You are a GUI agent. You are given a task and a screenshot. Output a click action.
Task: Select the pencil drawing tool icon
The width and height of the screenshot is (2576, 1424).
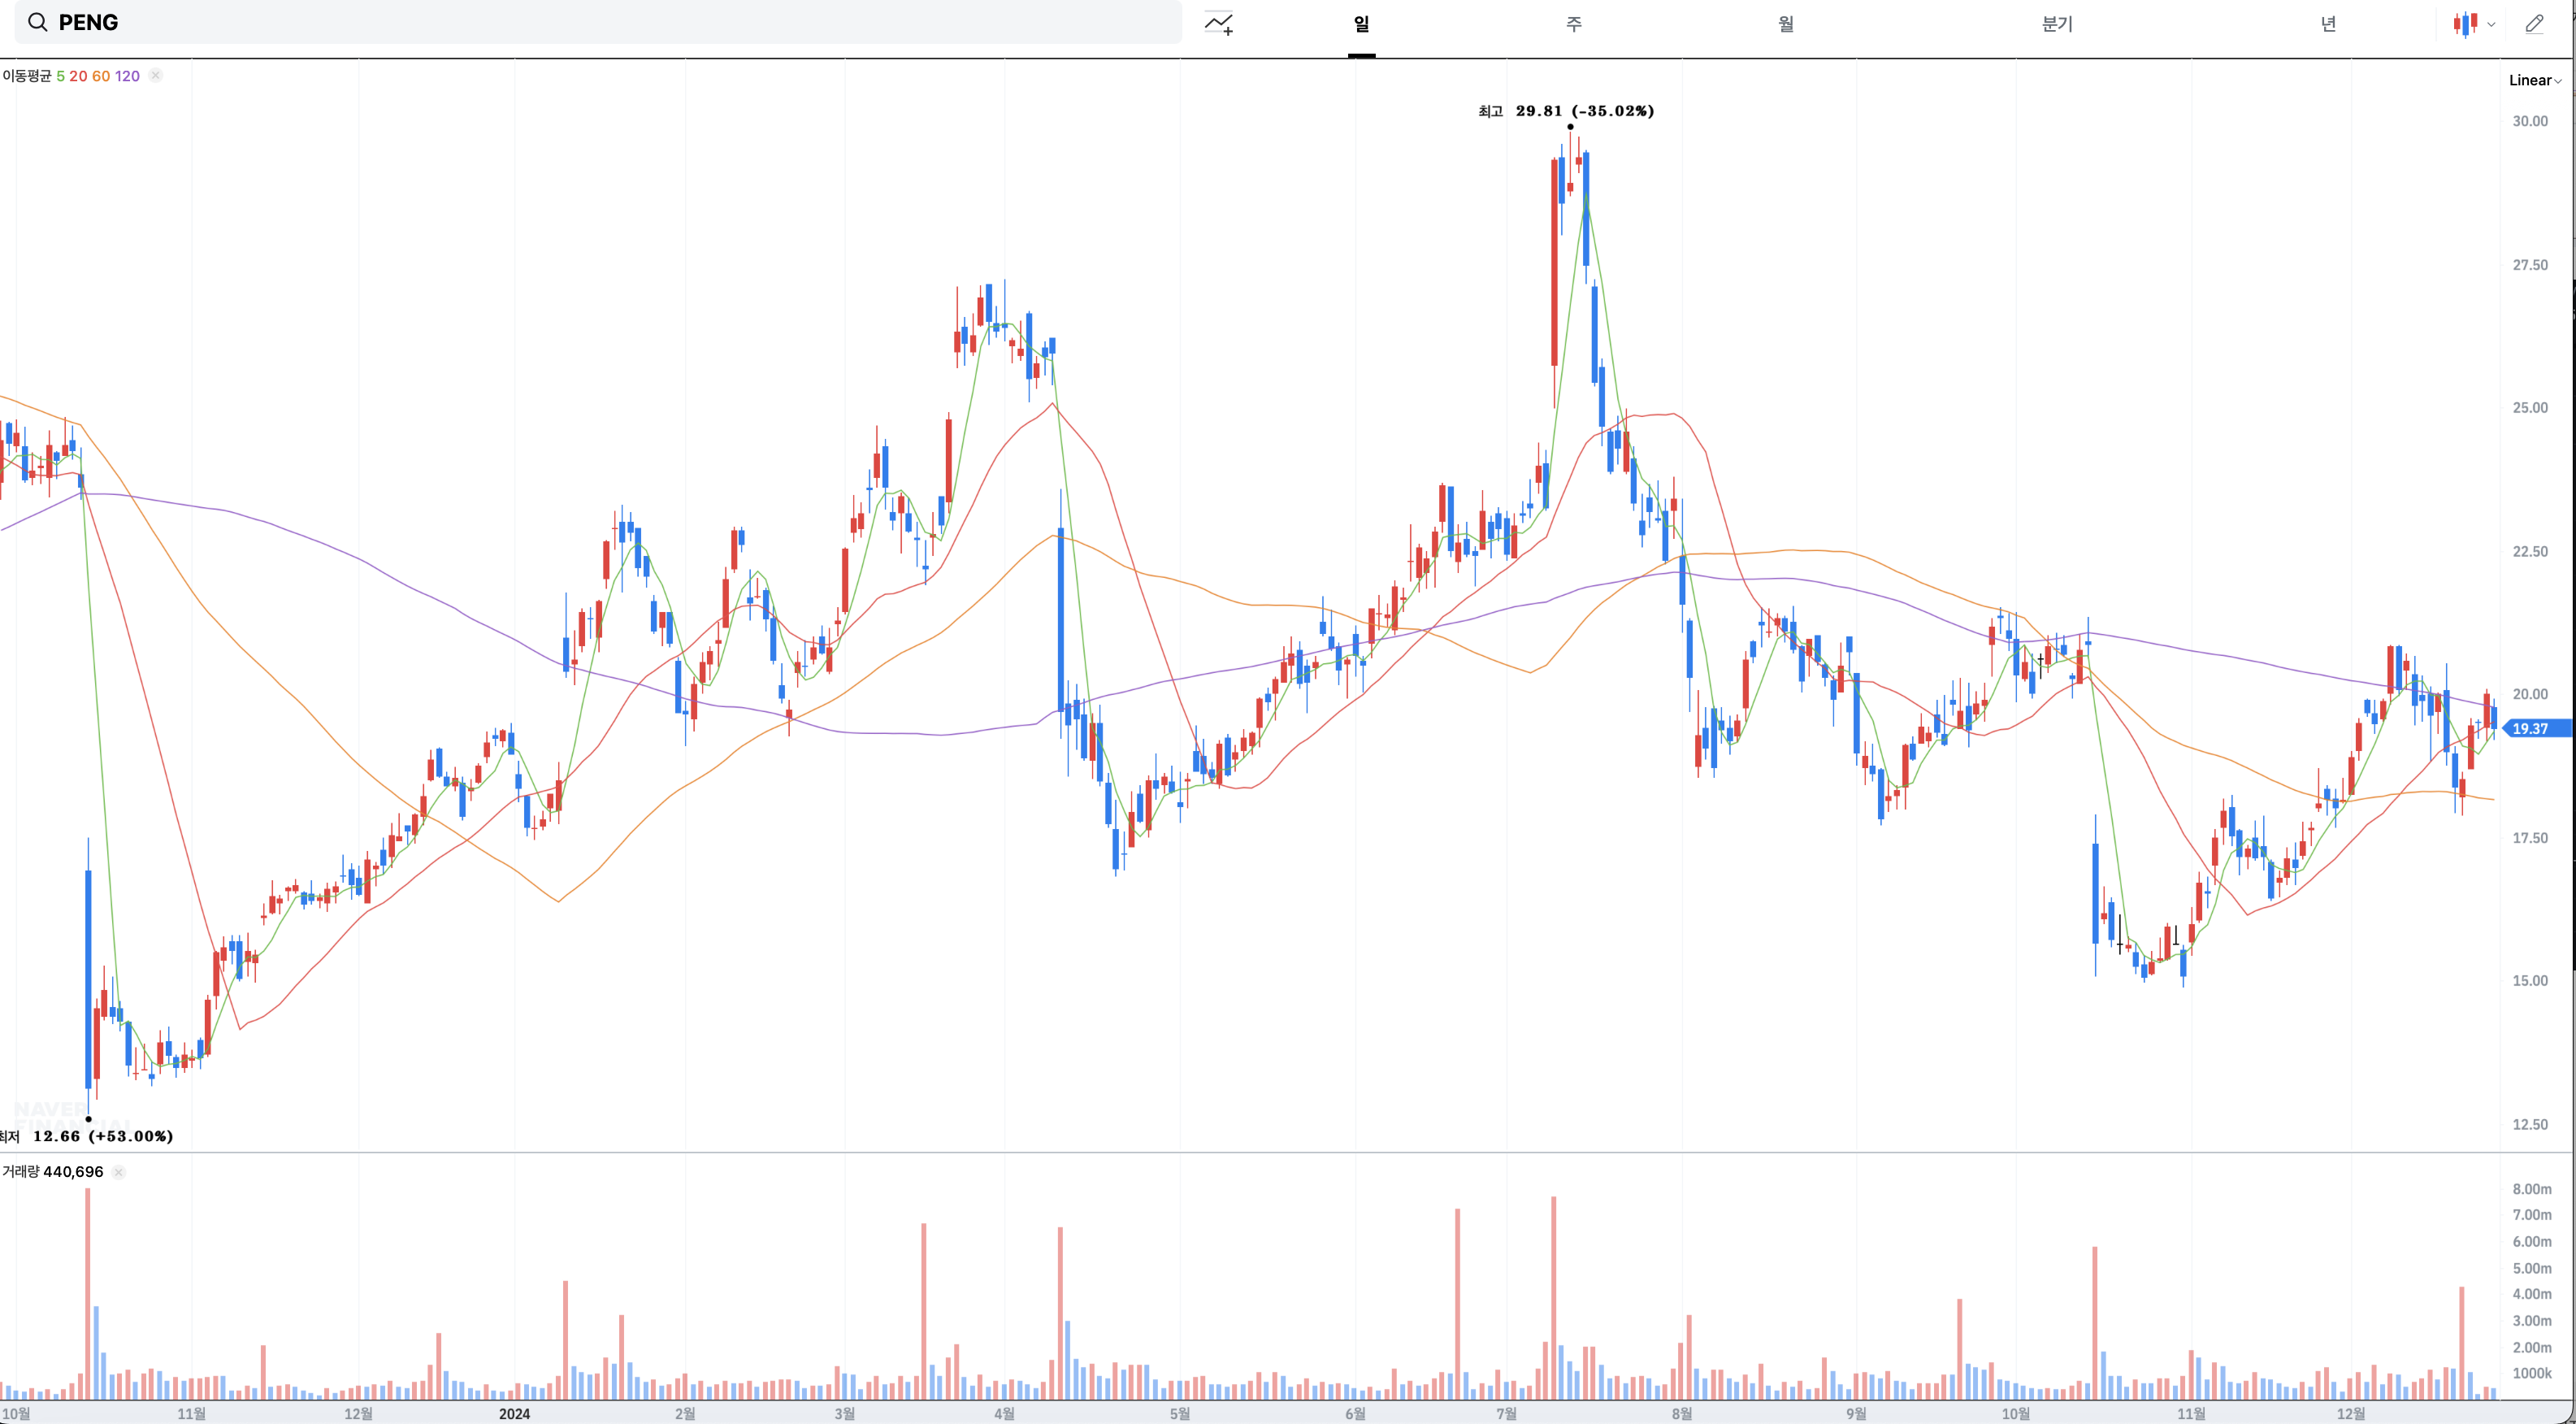pyautogui.click(x=2534, y=23)
